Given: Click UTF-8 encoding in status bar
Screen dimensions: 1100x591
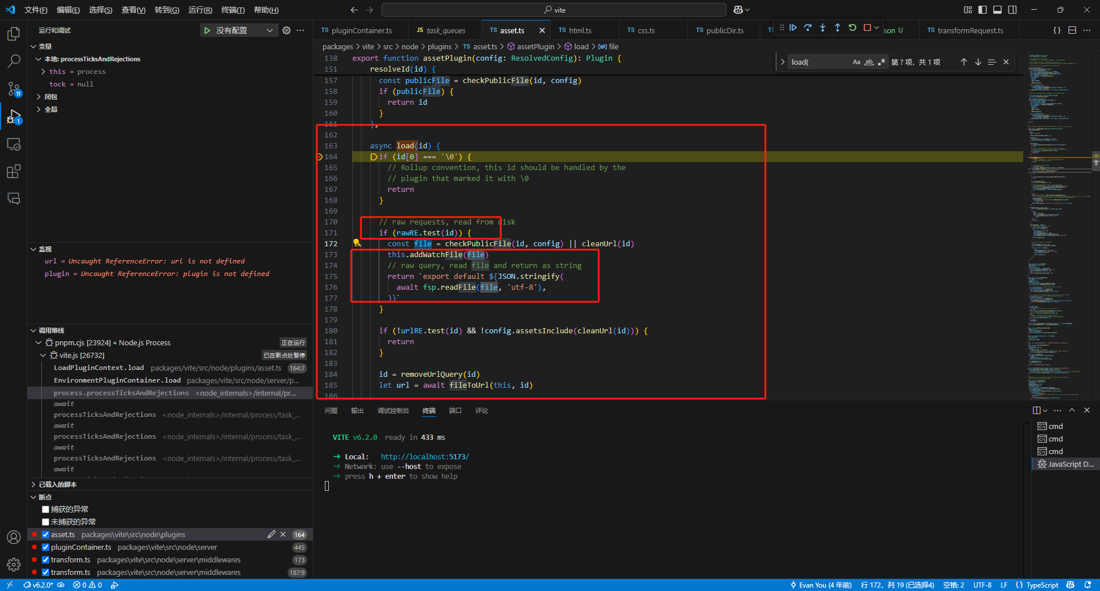Looking at the screenshot, I should 983,585.
